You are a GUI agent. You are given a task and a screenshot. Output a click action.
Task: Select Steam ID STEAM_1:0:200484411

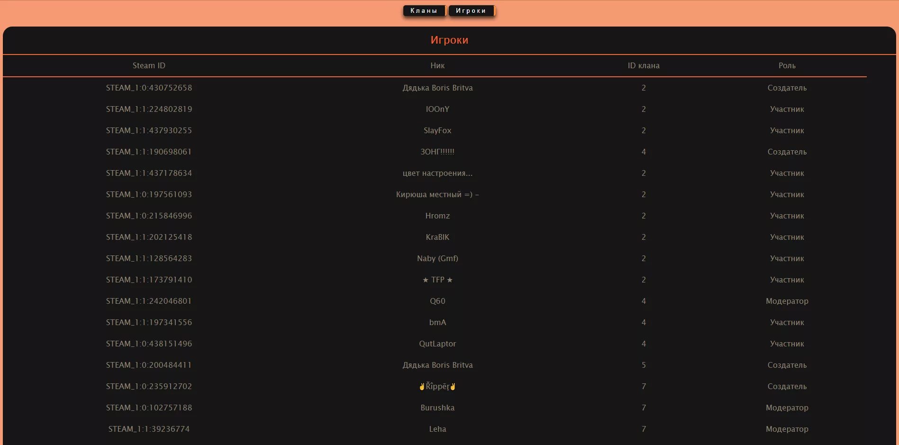149,365
